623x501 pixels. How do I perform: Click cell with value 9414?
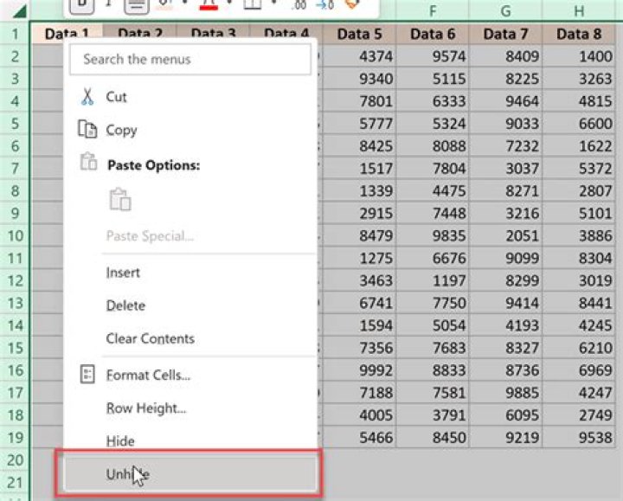tap(505, 303)
